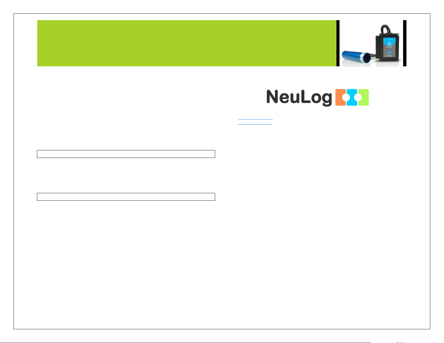Click the round blue button on the sensor module

389,52
